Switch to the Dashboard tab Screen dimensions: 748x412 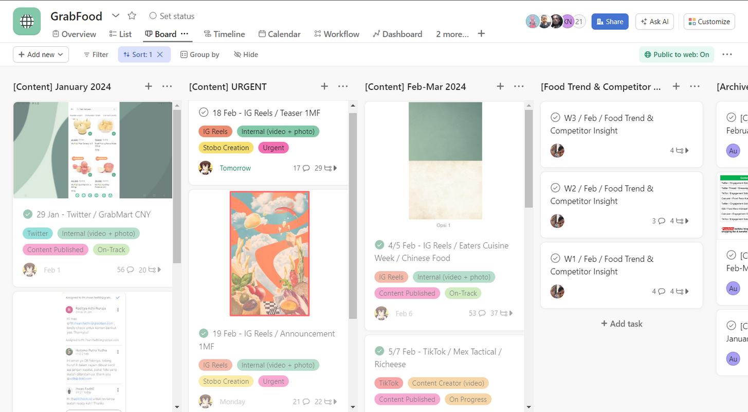click(x=397, y=34)
